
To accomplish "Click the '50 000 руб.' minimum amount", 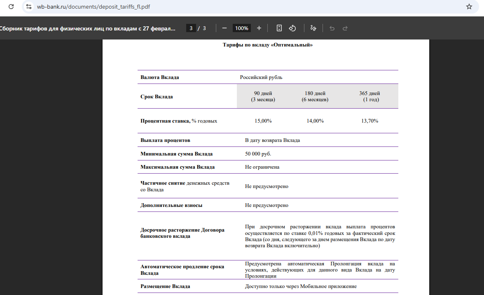I will click(x=258, y=154).
